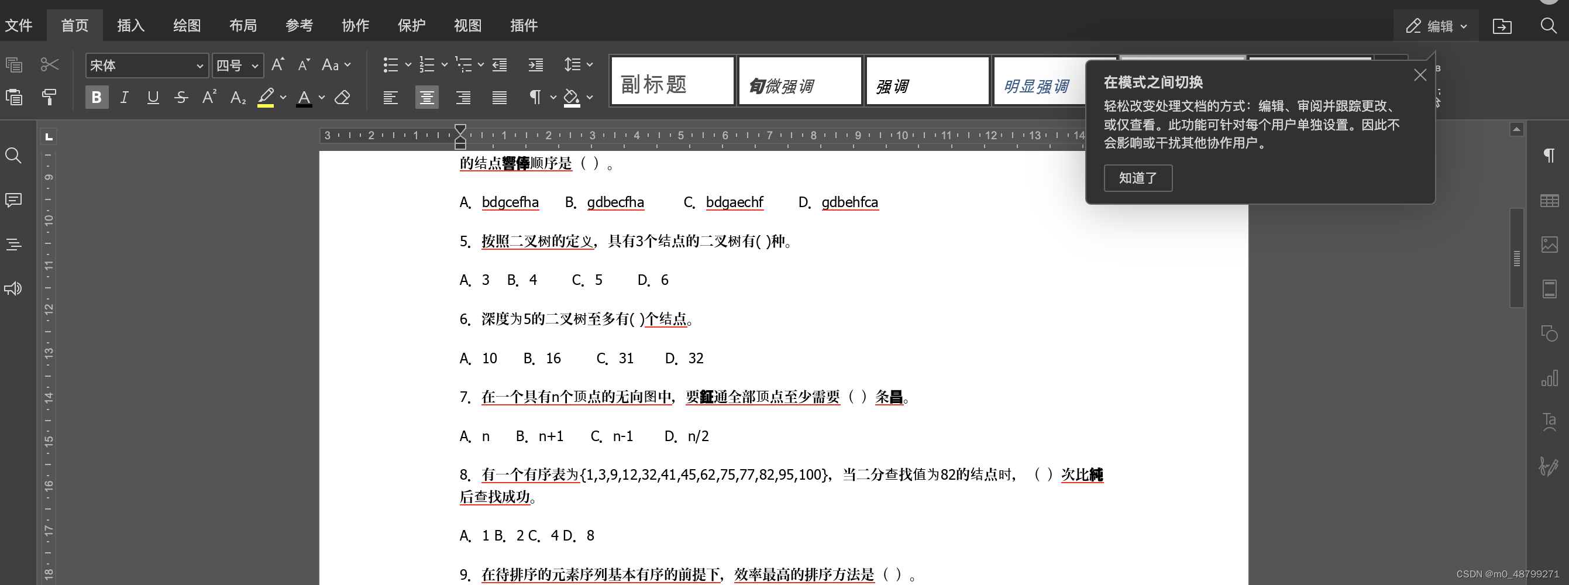The image size is (1569, 585).
Task: Open text art settings in right sidebar
Action: click(1549, 422)
